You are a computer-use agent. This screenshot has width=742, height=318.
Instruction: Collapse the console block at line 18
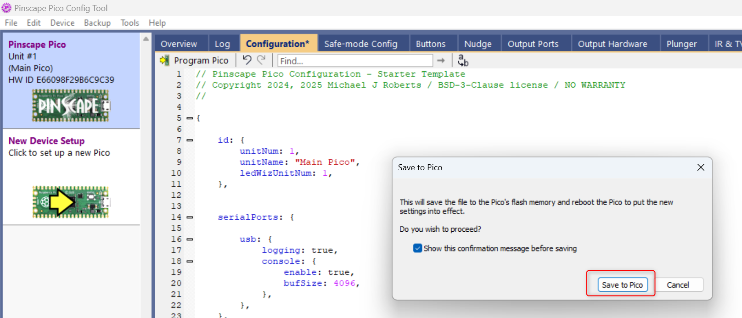pyautogui.click(x=190, y=261)
